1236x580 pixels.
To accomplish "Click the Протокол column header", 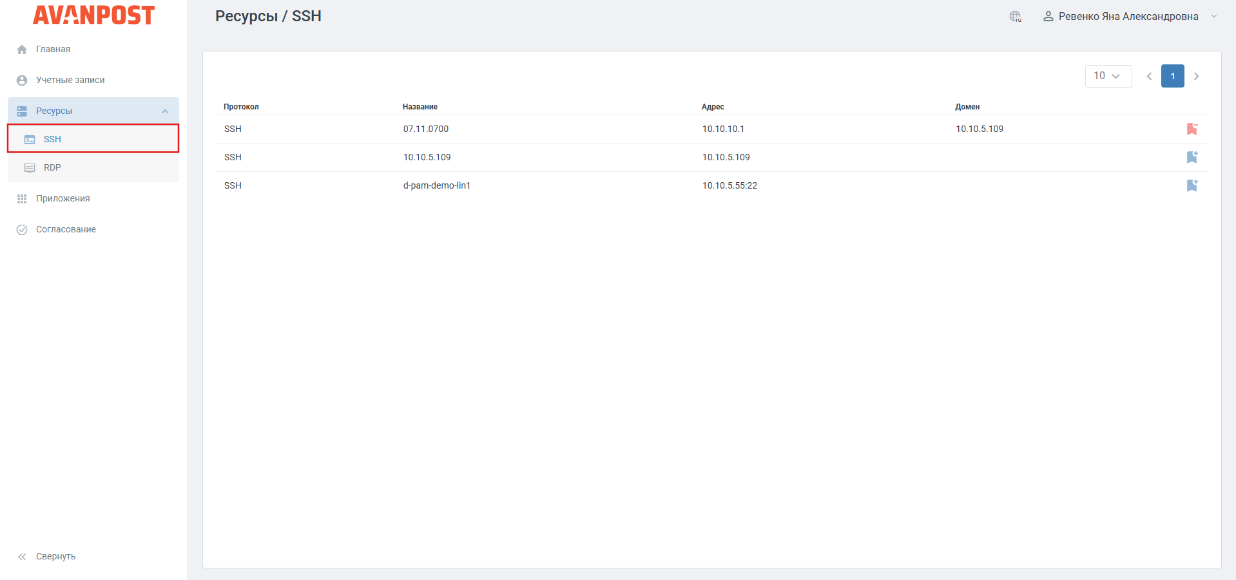I will coord(241,107).
